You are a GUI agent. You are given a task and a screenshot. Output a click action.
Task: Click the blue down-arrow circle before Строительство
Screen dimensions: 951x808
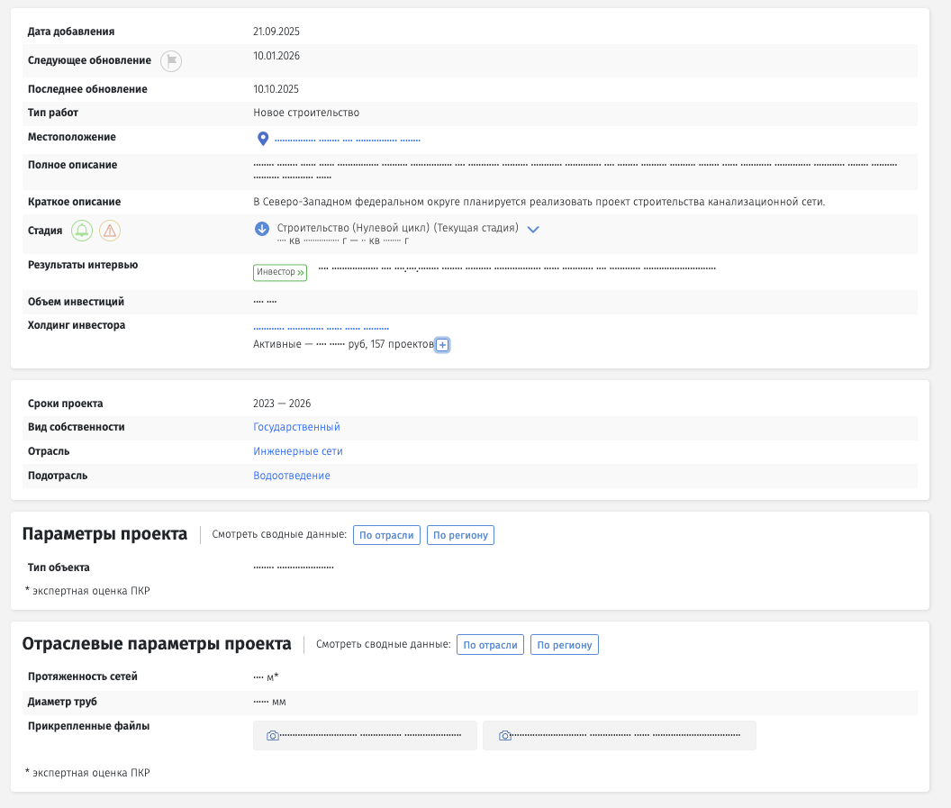(x=262, y=229)
